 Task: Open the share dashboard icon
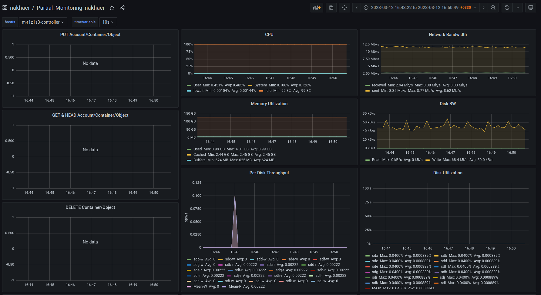pyautogui.click(x=122, y=8)
